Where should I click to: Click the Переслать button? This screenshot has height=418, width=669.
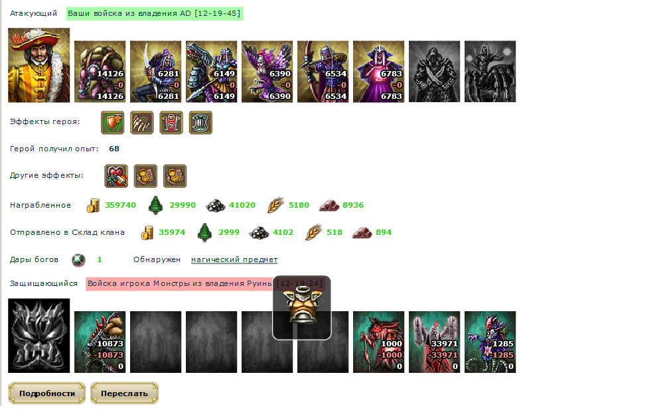(125, 393)
